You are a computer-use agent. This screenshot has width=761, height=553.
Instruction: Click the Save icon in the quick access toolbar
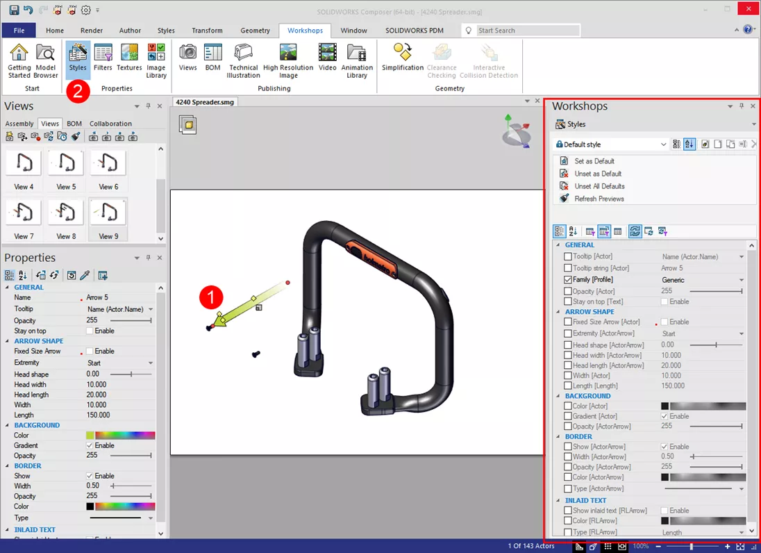tap(14, 10)
